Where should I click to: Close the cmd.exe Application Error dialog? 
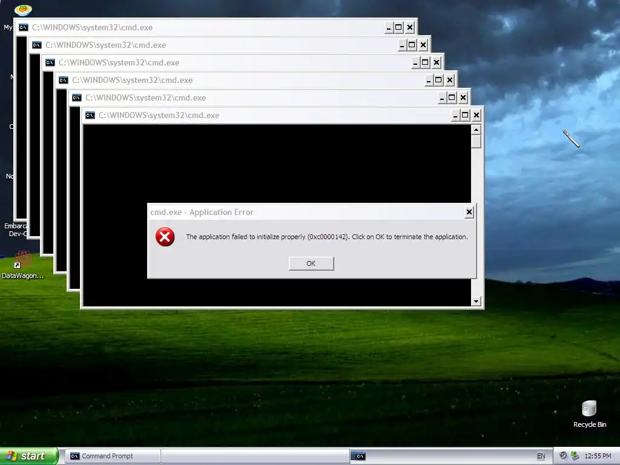pos(469,213)
